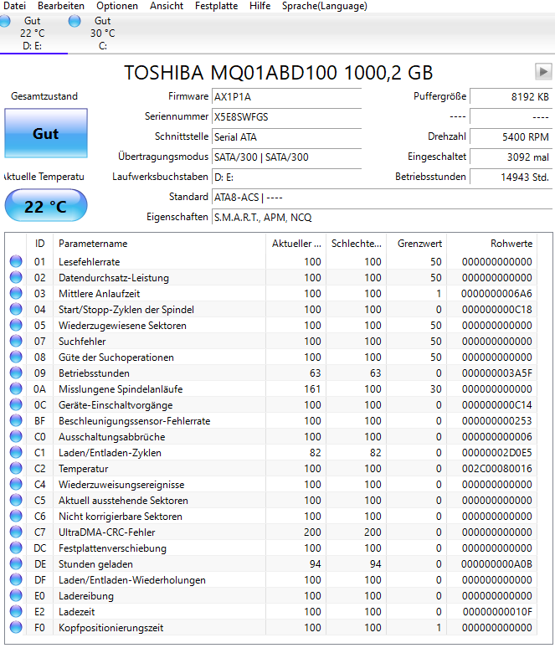Click raw value 00000002D0E5
Viewport: 555px width, 648px height.
click(496, 453)
